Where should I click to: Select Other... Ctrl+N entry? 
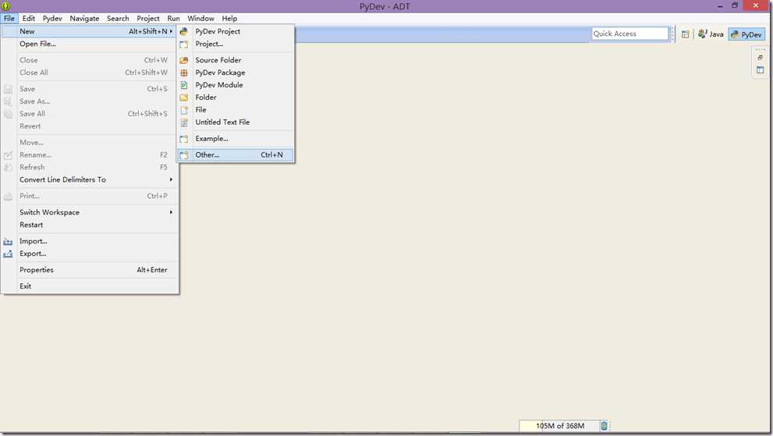236,155
